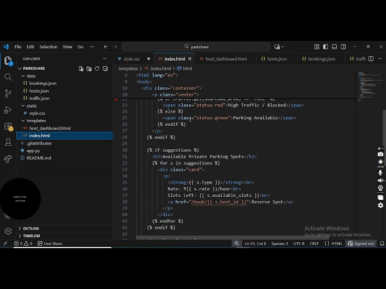This screenshot has width=386, height=289.
Task: Open the Testing flask view
Action: pos(8,142)
